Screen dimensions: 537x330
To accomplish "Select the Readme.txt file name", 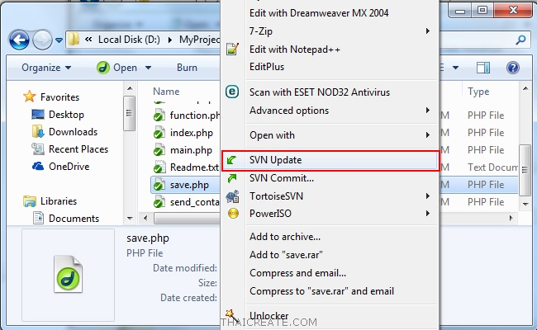I will (194, 167).
